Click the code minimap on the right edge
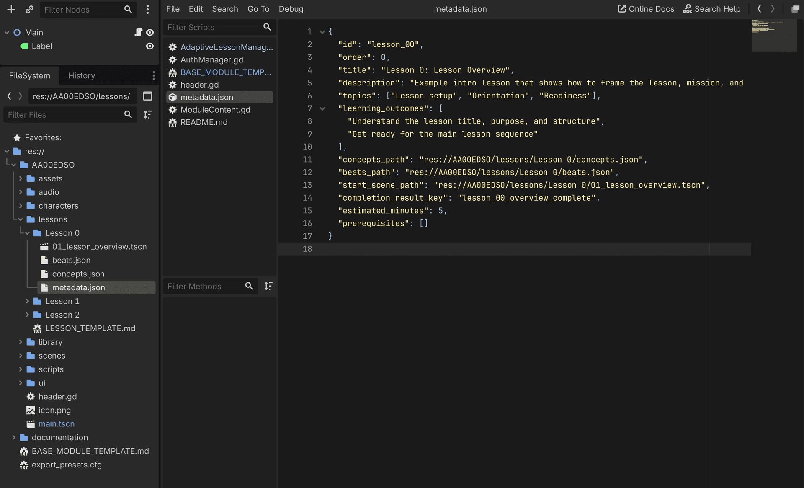 point(774,36)
